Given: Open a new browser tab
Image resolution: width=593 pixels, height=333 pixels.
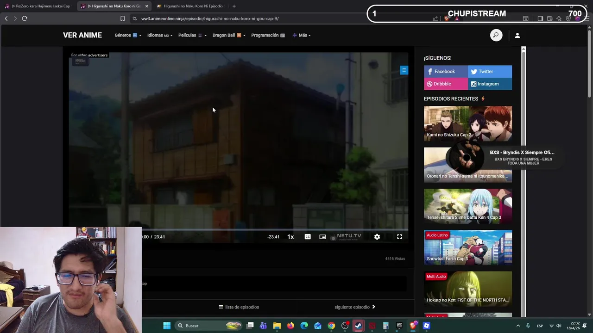Looking at the screenshot, I should 234,6.
